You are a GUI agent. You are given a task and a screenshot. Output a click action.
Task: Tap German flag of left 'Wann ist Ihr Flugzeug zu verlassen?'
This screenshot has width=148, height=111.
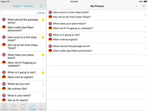point(4,63)
